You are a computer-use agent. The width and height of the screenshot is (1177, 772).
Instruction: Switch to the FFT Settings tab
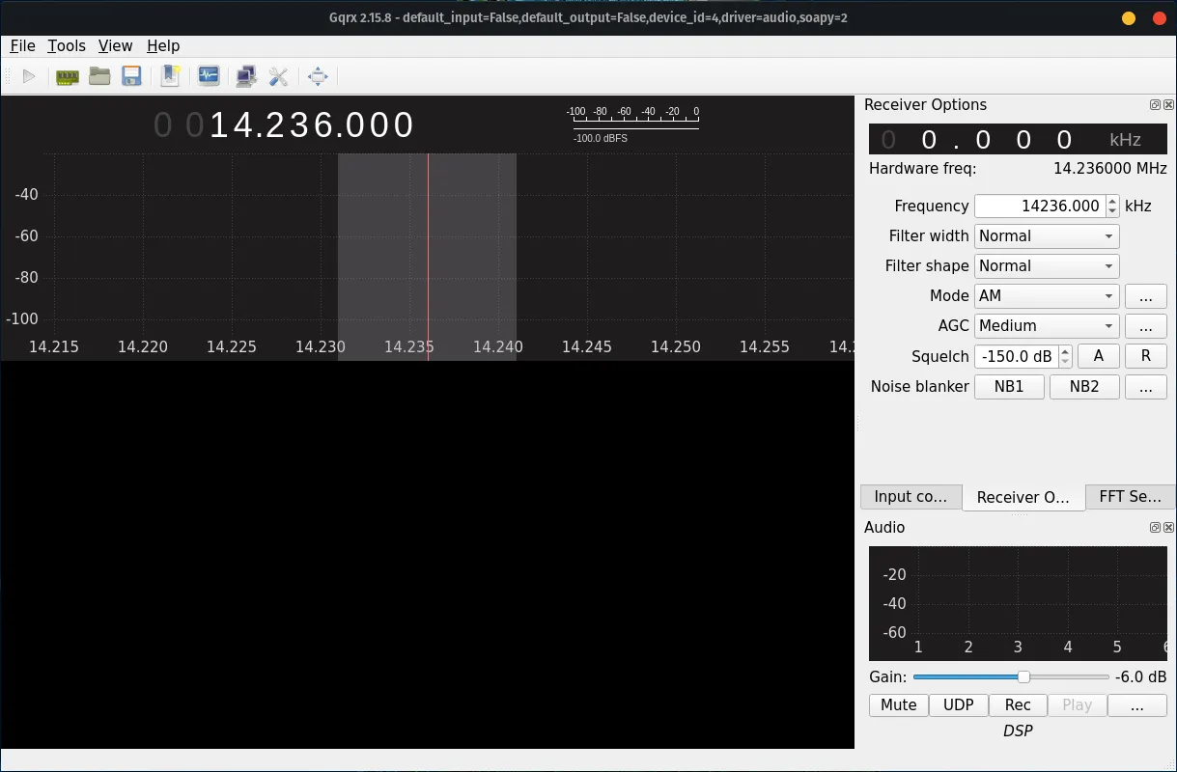tap(1131, 497)
